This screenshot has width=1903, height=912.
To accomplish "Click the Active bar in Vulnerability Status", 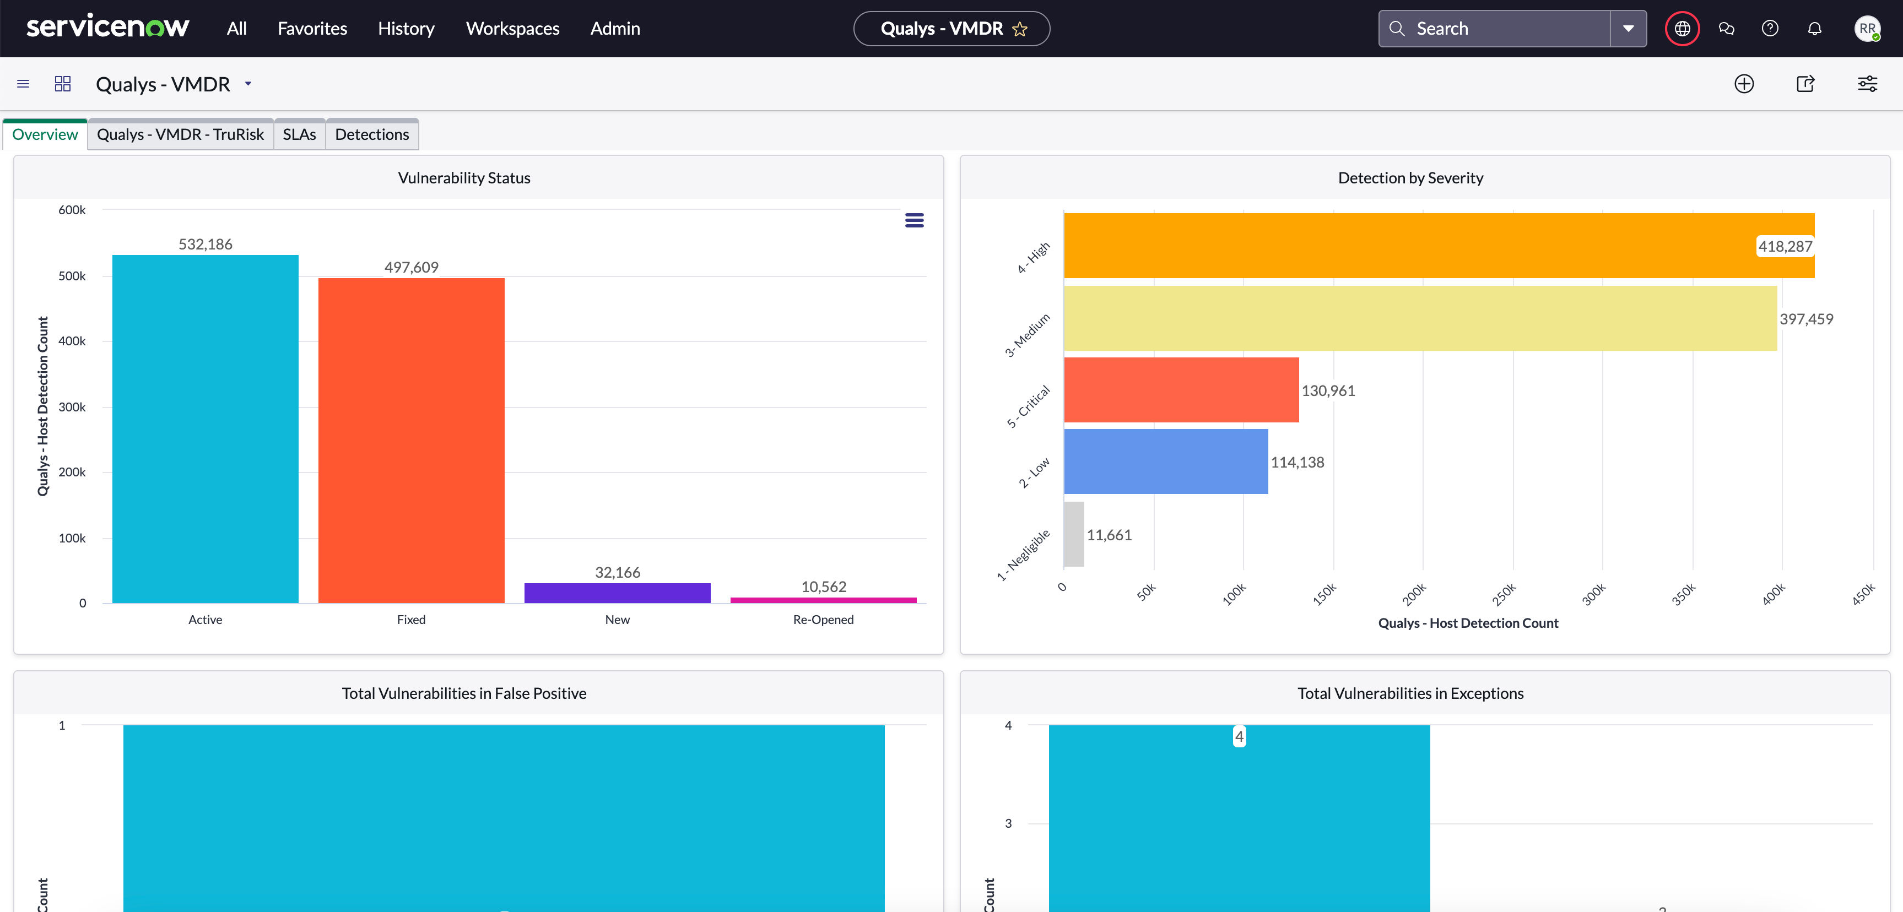I will click(206, 429).
